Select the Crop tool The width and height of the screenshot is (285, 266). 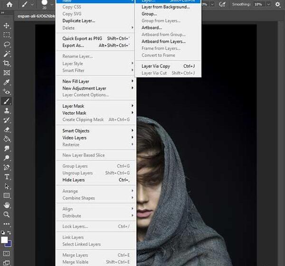tap(7, 63)
